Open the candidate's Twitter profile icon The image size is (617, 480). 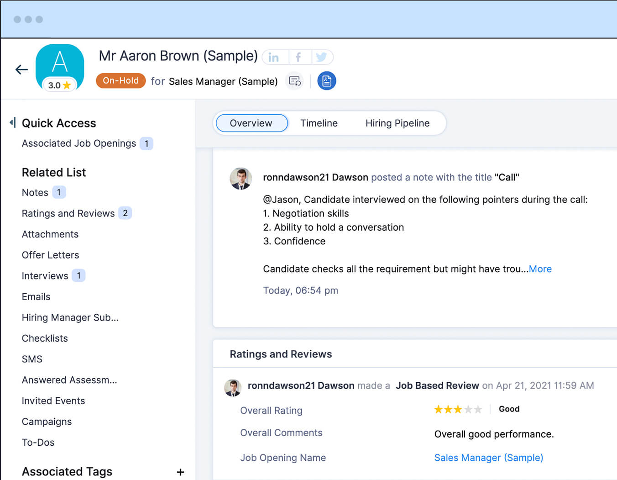321,57
